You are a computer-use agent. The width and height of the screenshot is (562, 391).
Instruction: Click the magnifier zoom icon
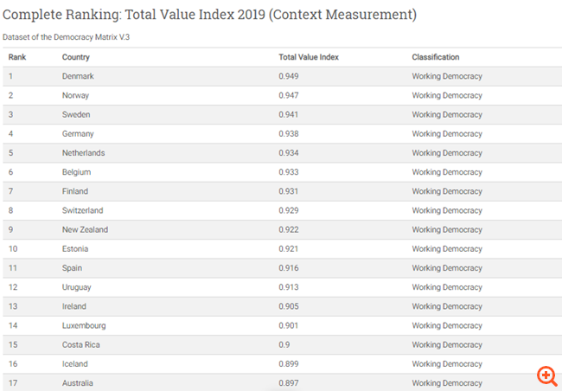546,375
